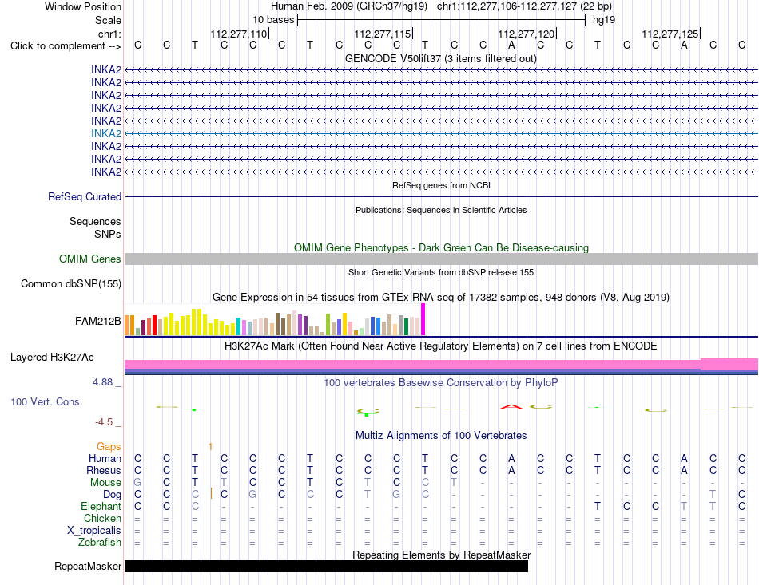Click the orange Gaps label

tap(109, 446)
